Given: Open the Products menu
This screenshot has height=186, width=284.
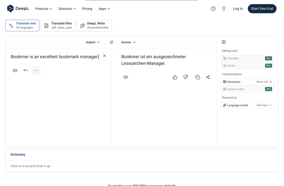Looking at the screenshot, I should point(44,9).
